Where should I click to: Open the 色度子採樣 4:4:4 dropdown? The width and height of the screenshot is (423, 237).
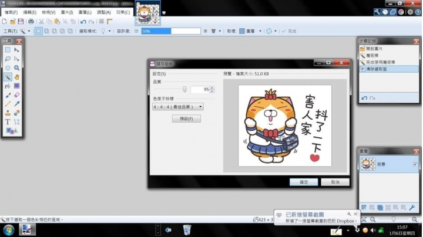178,107
